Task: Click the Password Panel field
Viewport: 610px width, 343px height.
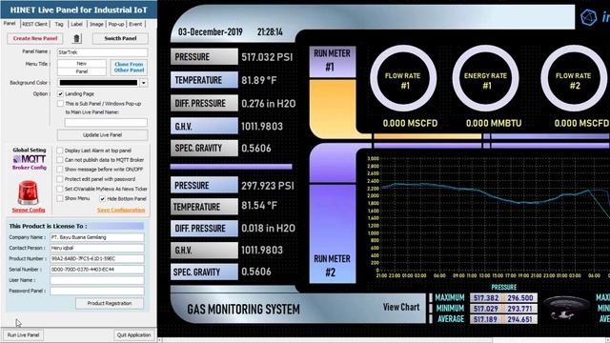Action: (x=97, y=291)
